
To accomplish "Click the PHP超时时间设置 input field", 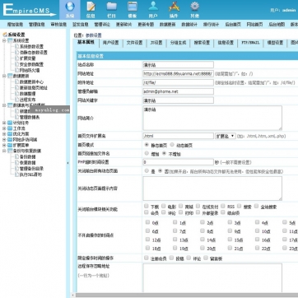I will [178, 162].
